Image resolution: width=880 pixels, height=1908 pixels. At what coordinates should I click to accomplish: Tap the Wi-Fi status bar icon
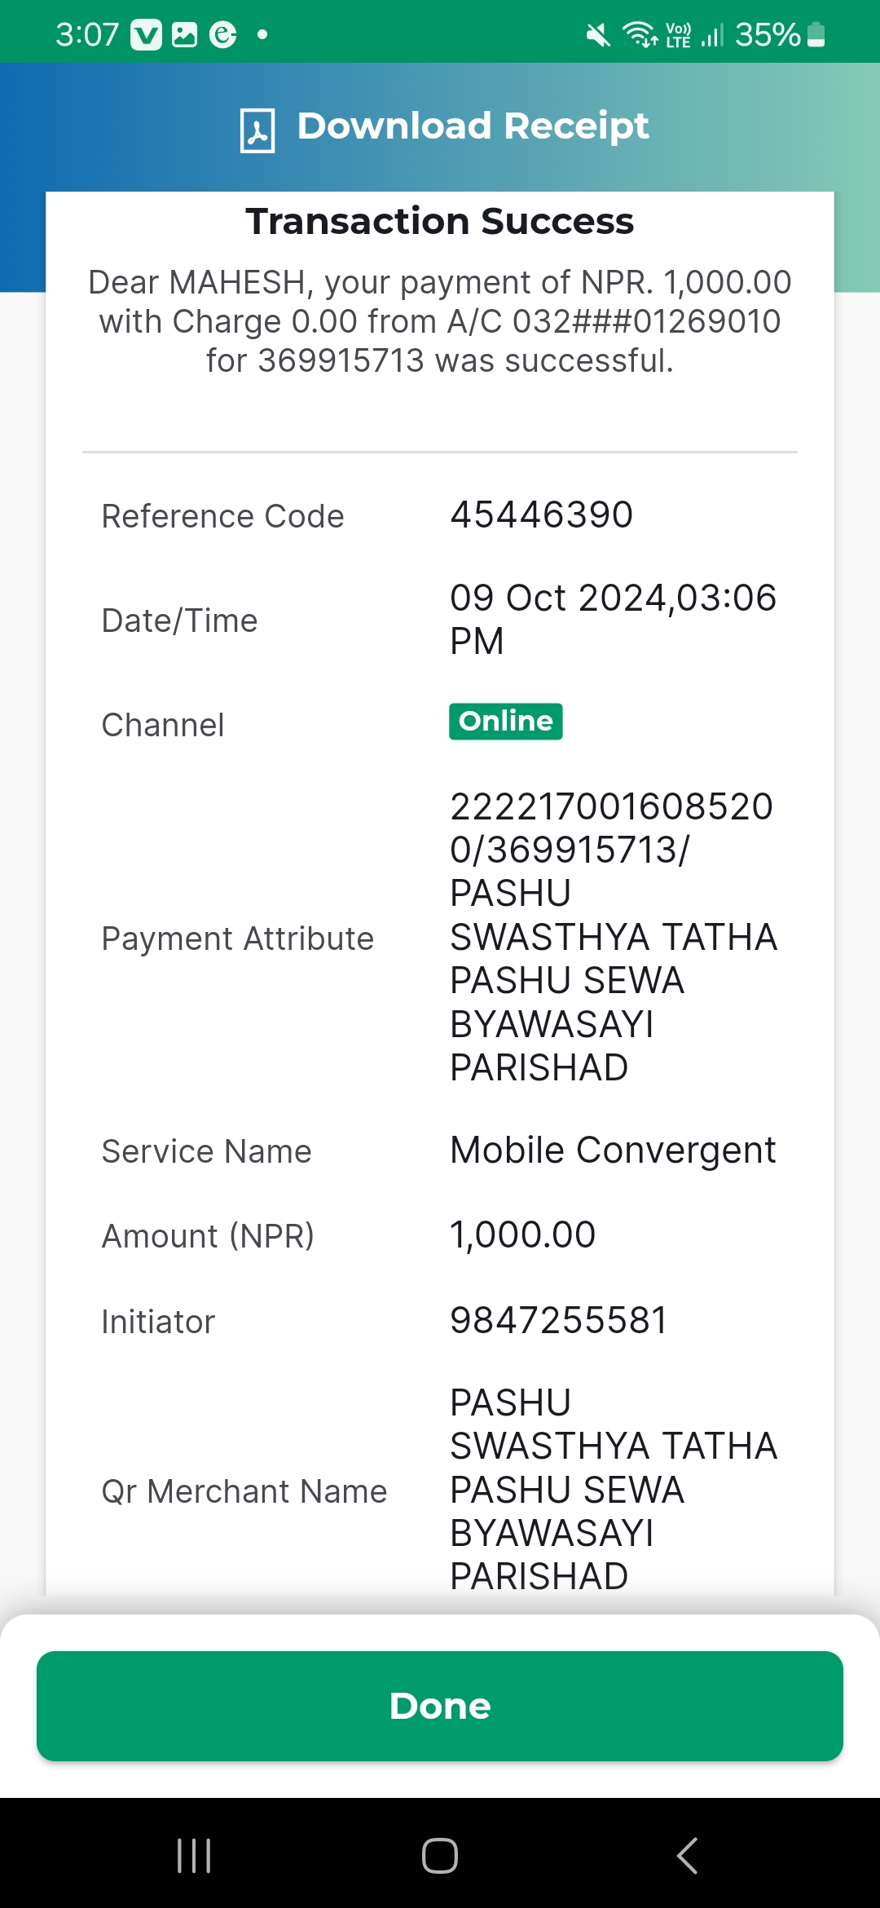point(640,34)
